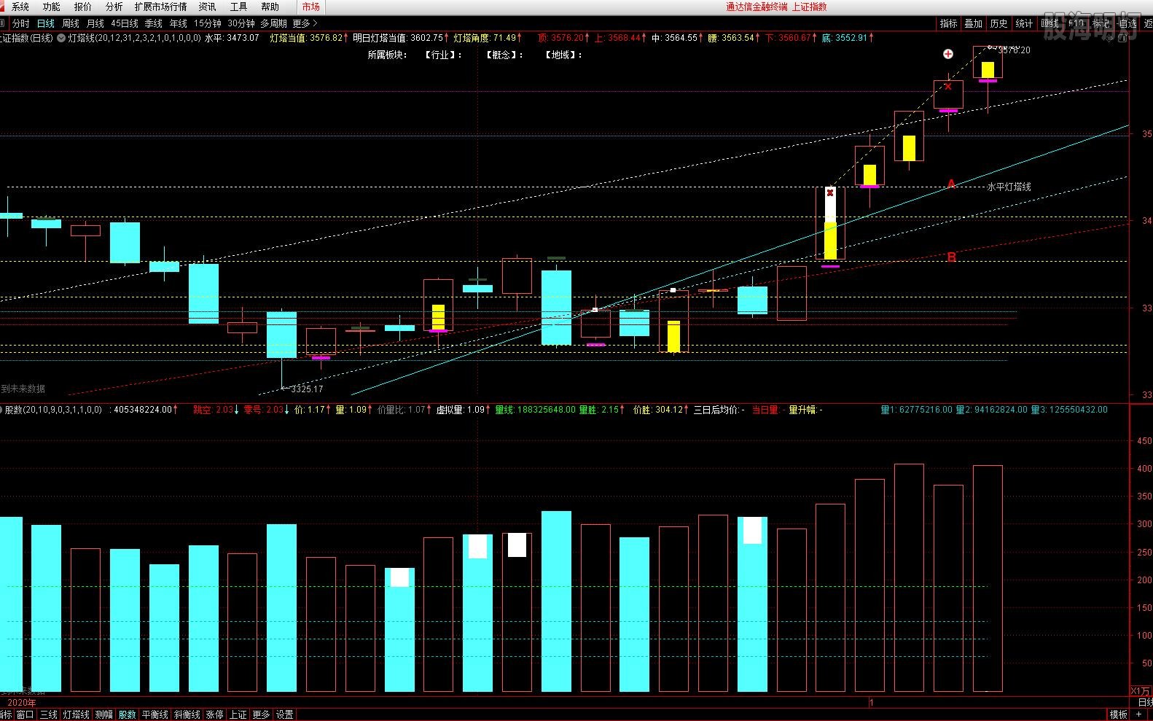Click the 股数 indicator parameters label
The image size is (1153, 721).
pyautogui.click(x=53, y=410)
